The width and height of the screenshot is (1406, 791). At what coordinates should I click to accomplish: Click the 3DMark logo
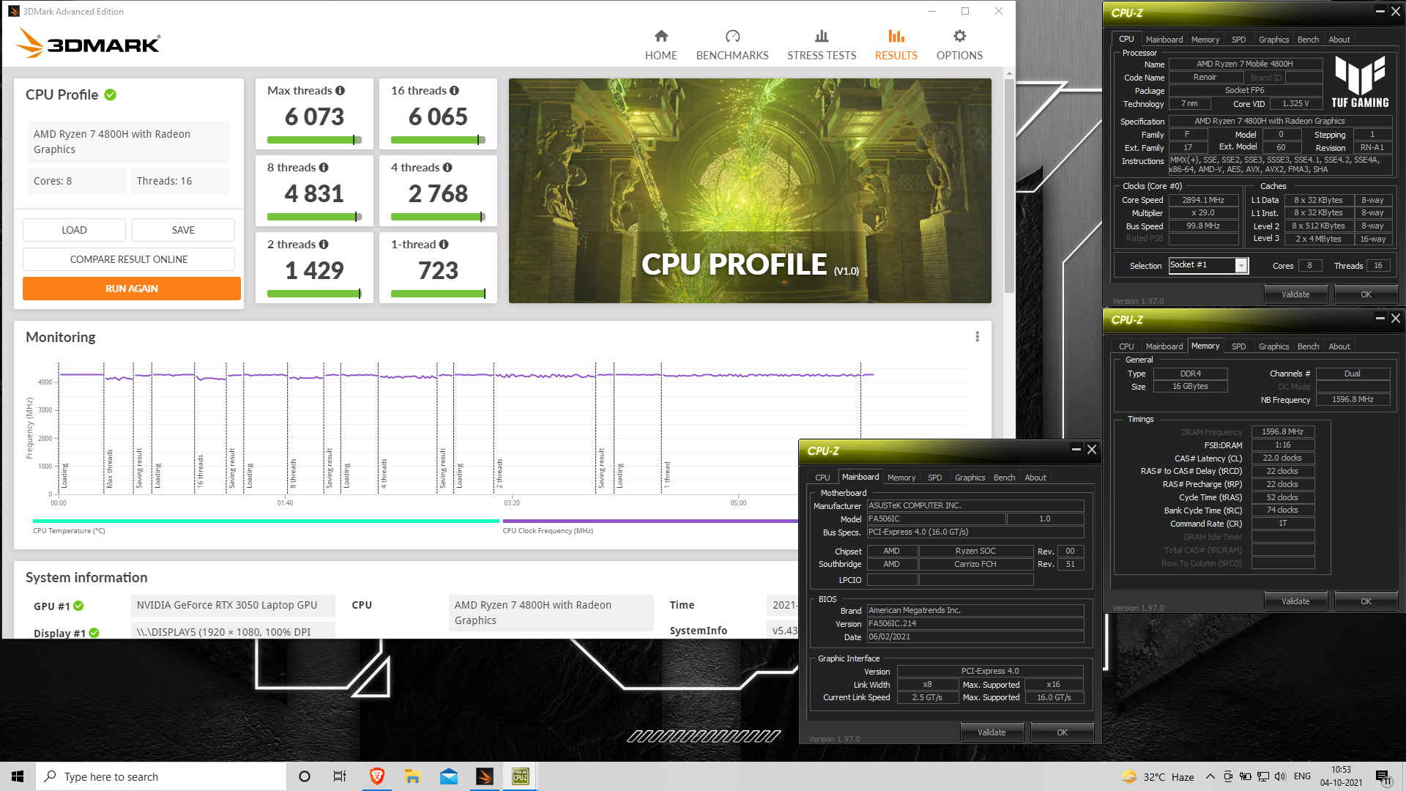click(88, 43)
